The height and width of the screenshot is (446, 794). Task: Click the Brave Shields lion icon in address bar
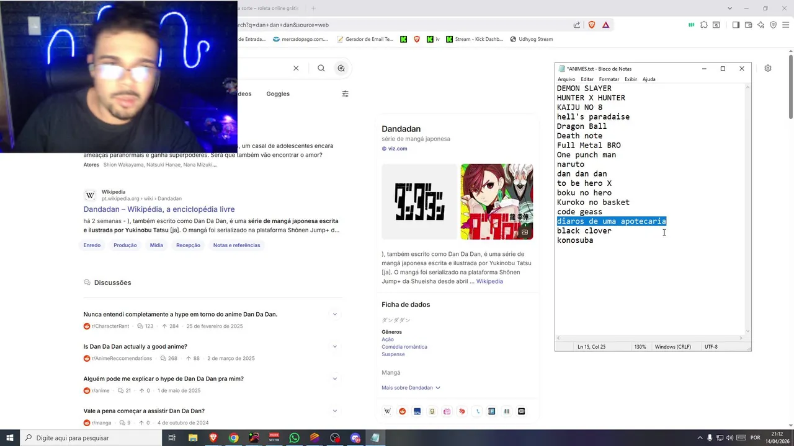pos(591,25)
